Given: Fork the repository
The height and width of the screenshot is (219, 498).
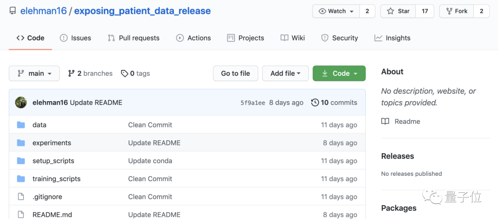Looking at the screenshot, I should 456,11.
